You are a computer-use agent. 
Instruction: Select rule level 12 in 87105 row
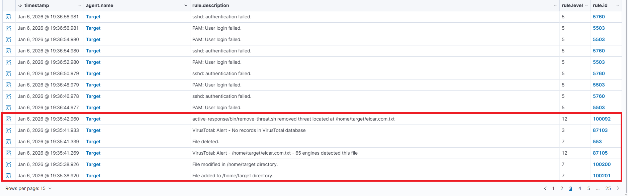coord(564,153)
